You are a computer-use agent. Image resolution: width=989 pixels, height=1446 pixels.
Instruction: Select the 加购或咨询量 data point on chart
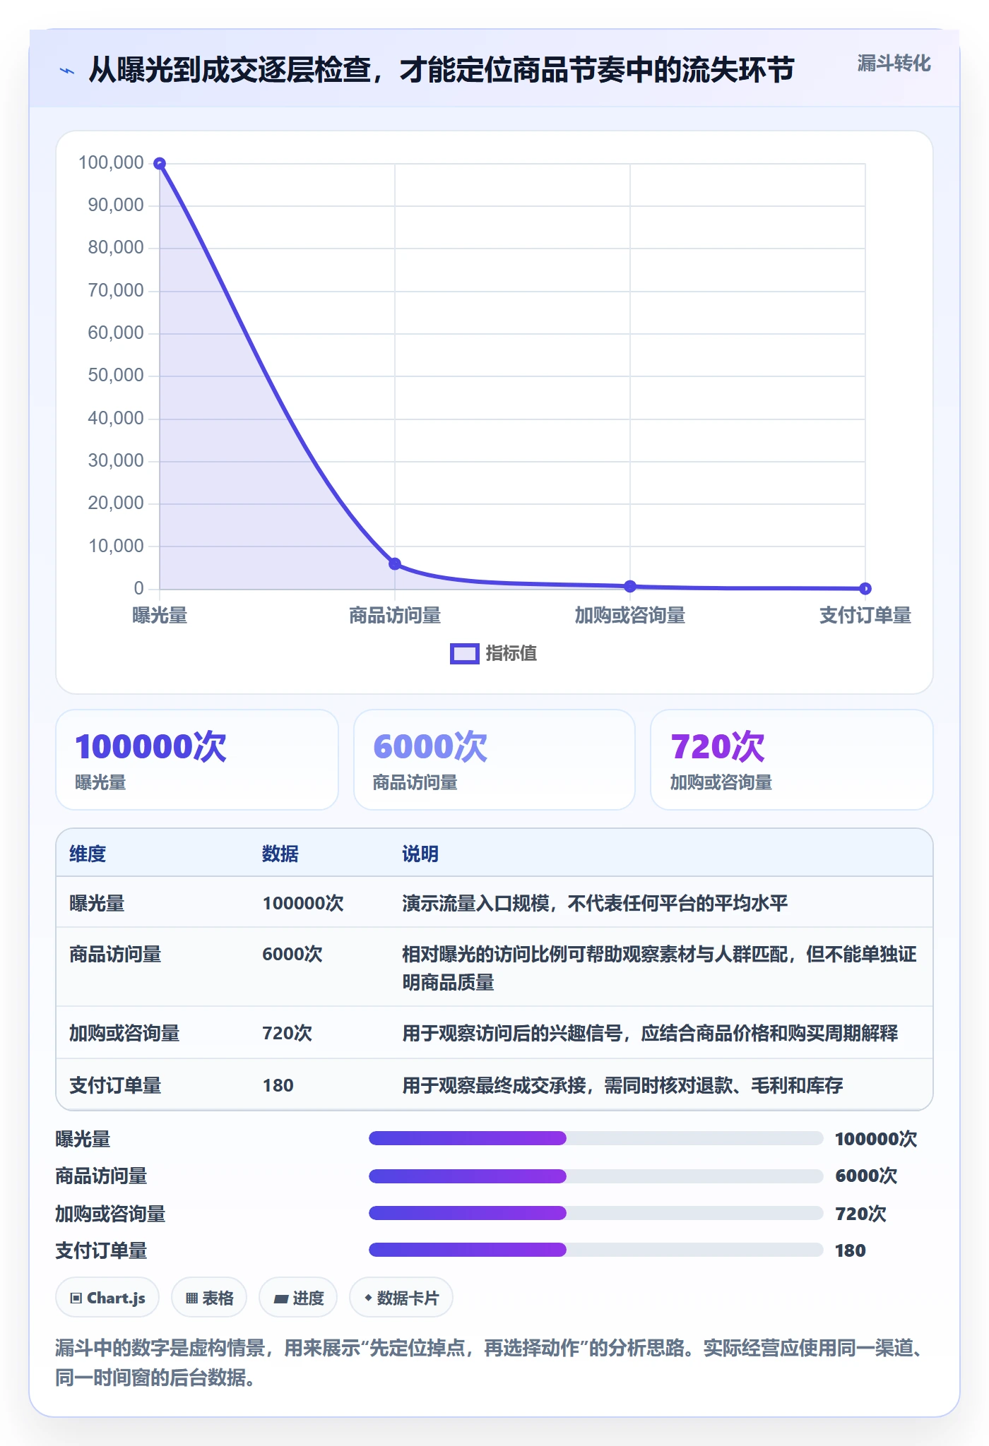(630, 586)
